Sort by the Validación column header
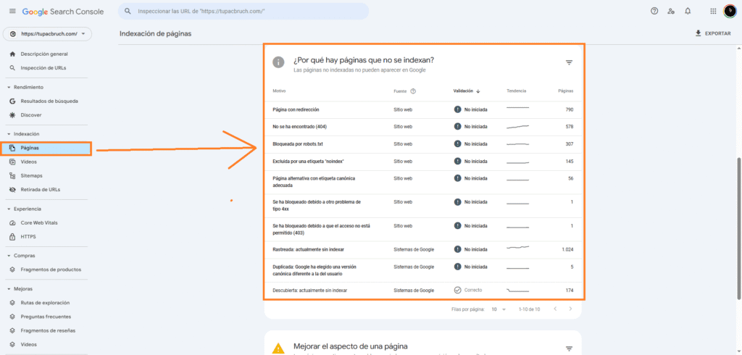 467,91
